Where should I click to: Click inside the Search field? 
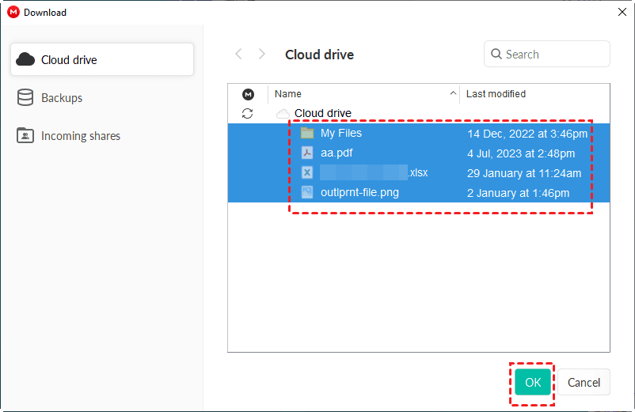(x=554, y=55)
